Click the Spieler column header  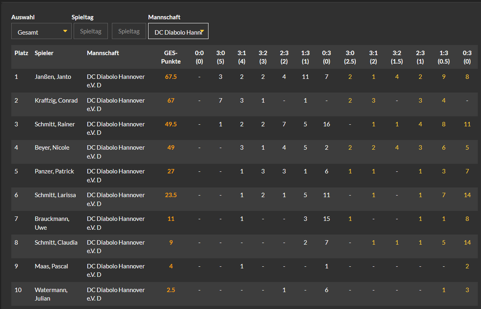[x=44, y=53]
